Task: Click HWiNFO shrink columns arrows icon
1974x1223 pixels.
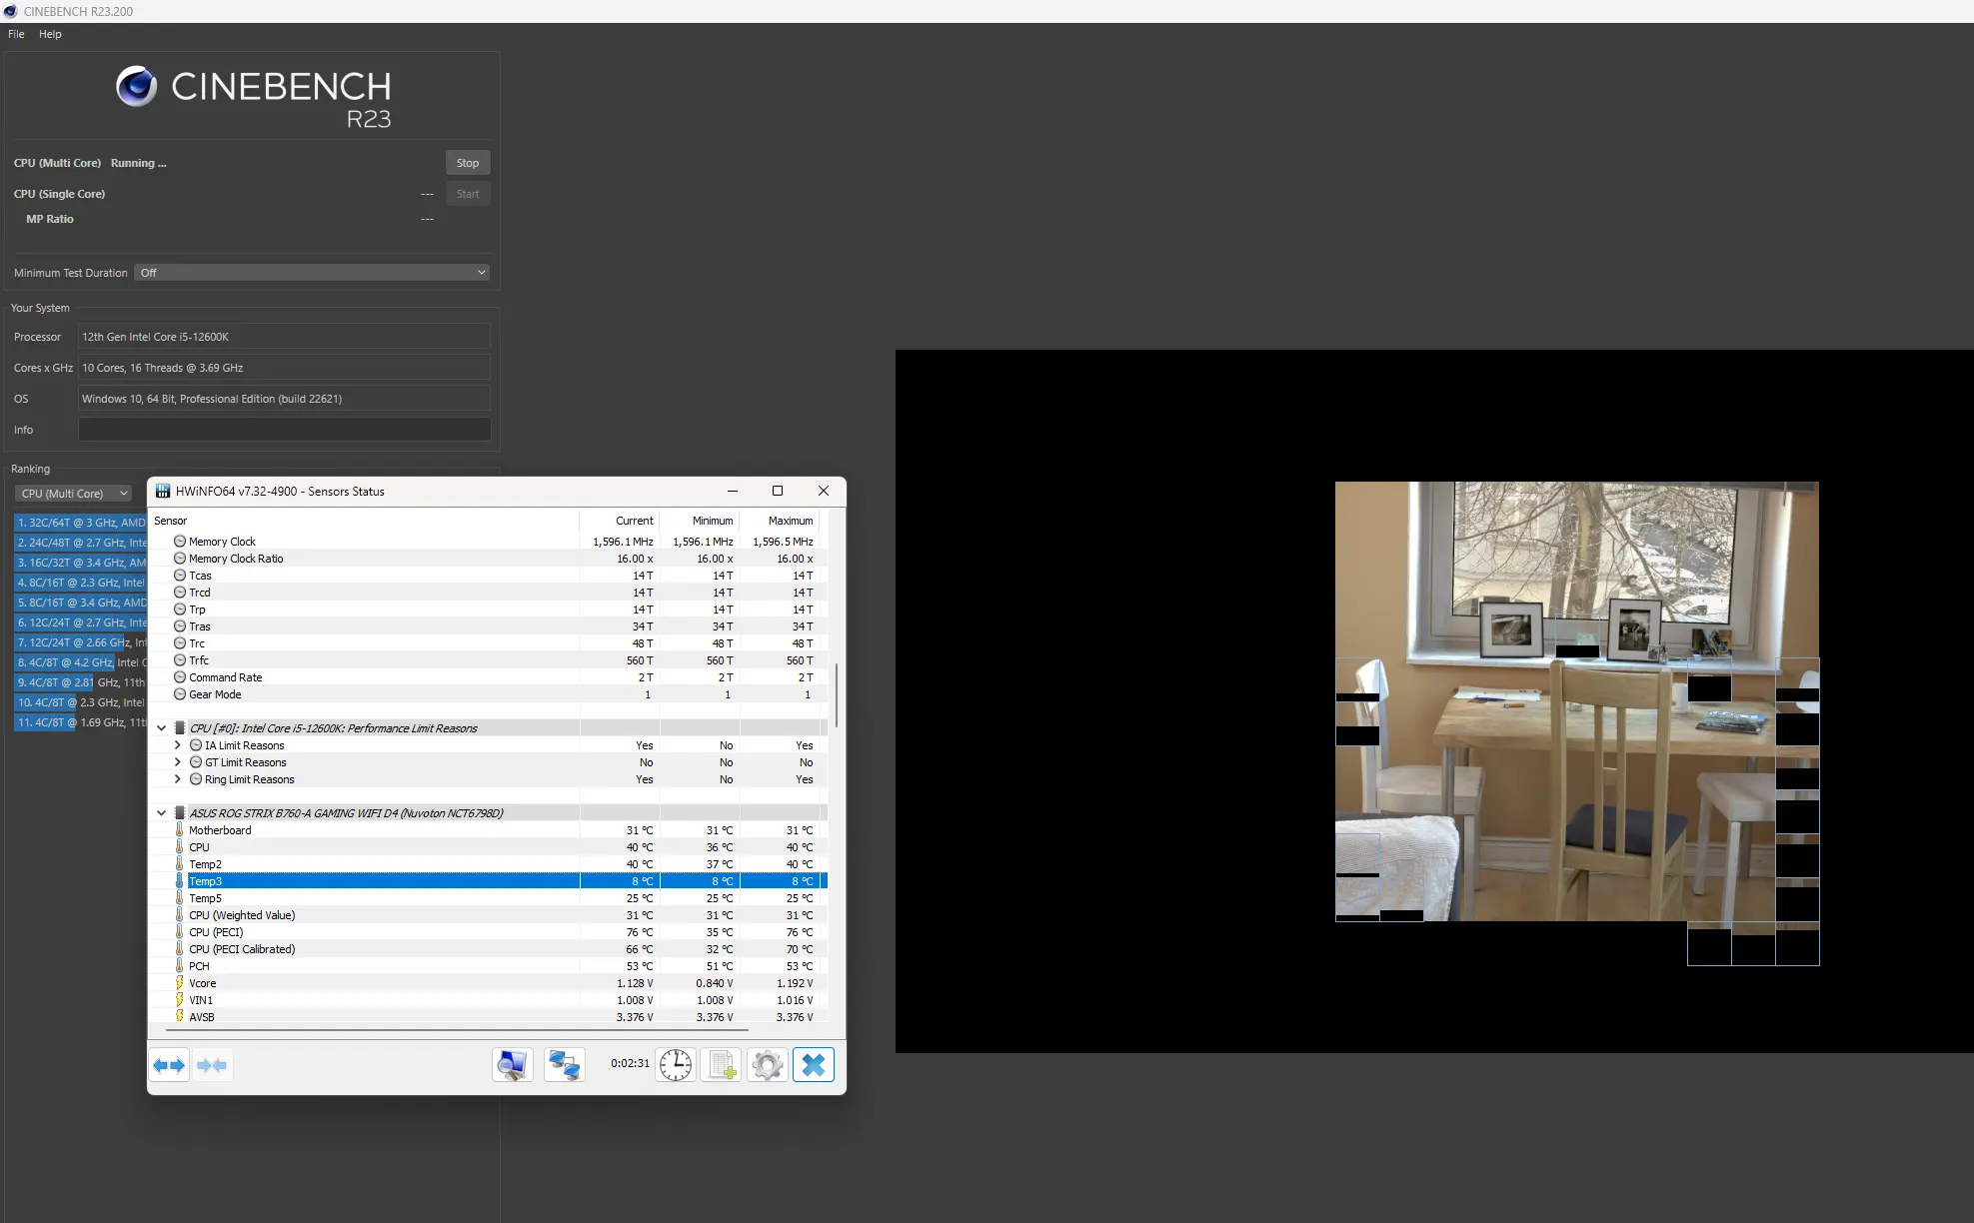Action: [x=212, y=1065]
